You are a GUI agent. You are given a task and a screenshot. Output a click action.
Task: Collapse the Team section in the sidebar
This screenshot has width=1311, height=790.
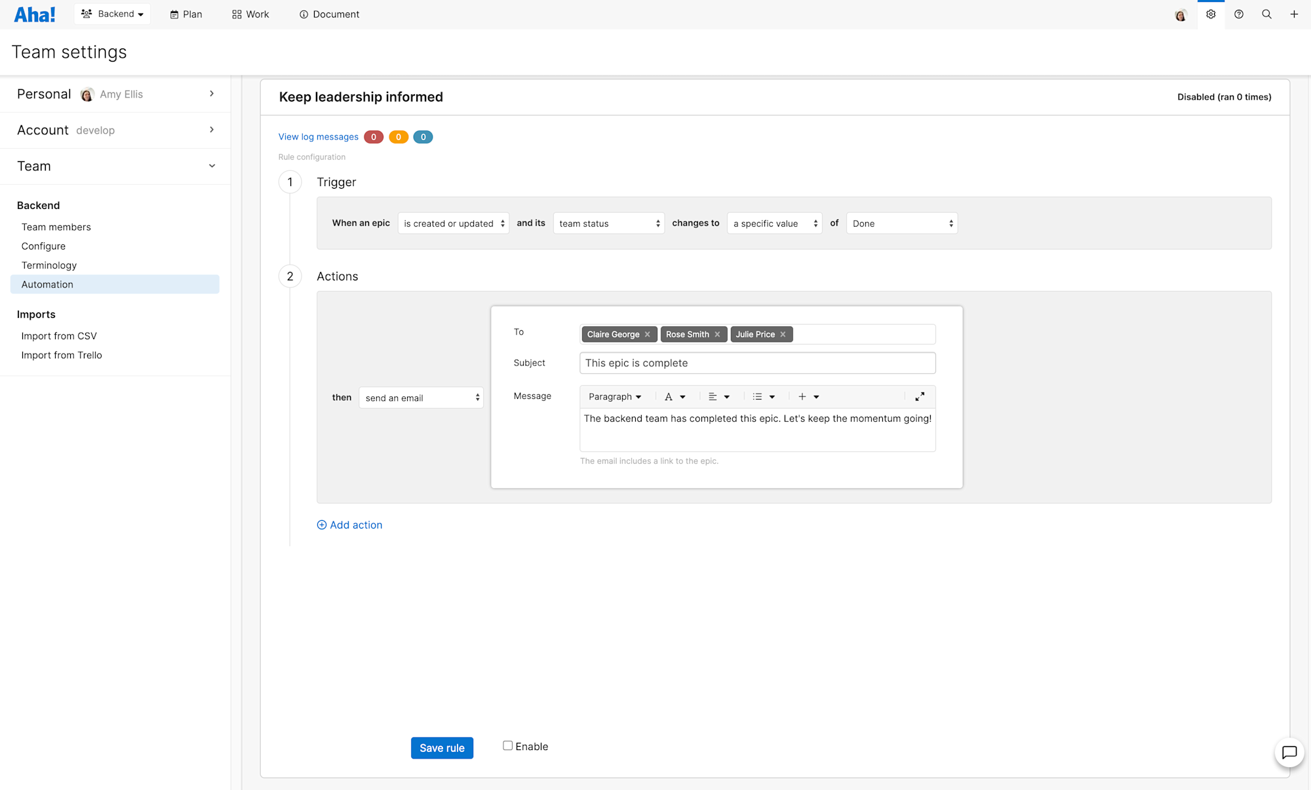212,166
